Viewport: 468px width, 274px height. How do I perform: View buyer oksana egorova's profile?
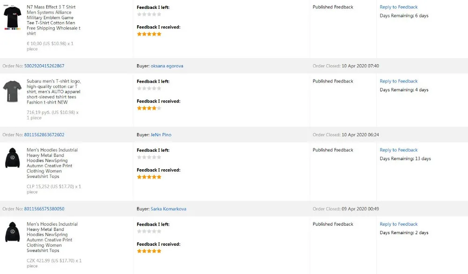click(167, 66)
